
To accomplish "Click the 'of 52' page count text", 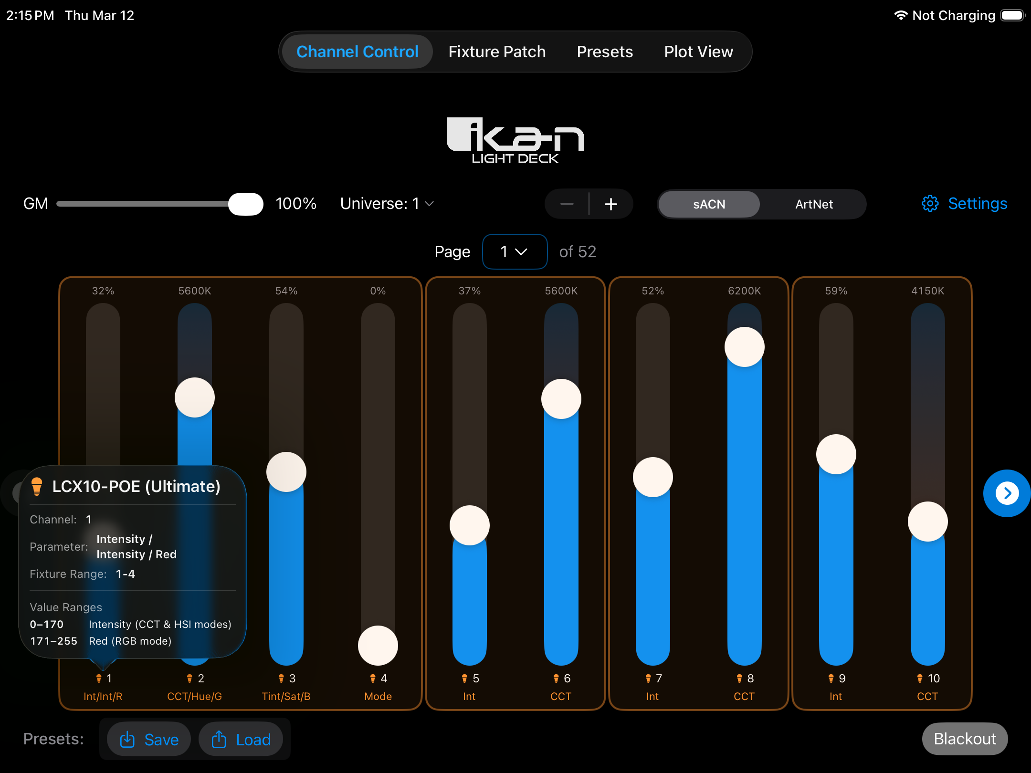I will point(578,251).
